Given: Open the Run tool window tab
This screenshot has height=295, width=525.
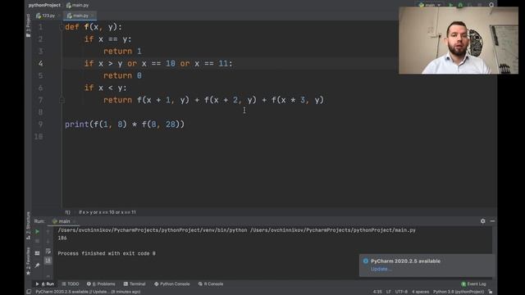Looking at the screenshot, I should [x=45, y=284].
